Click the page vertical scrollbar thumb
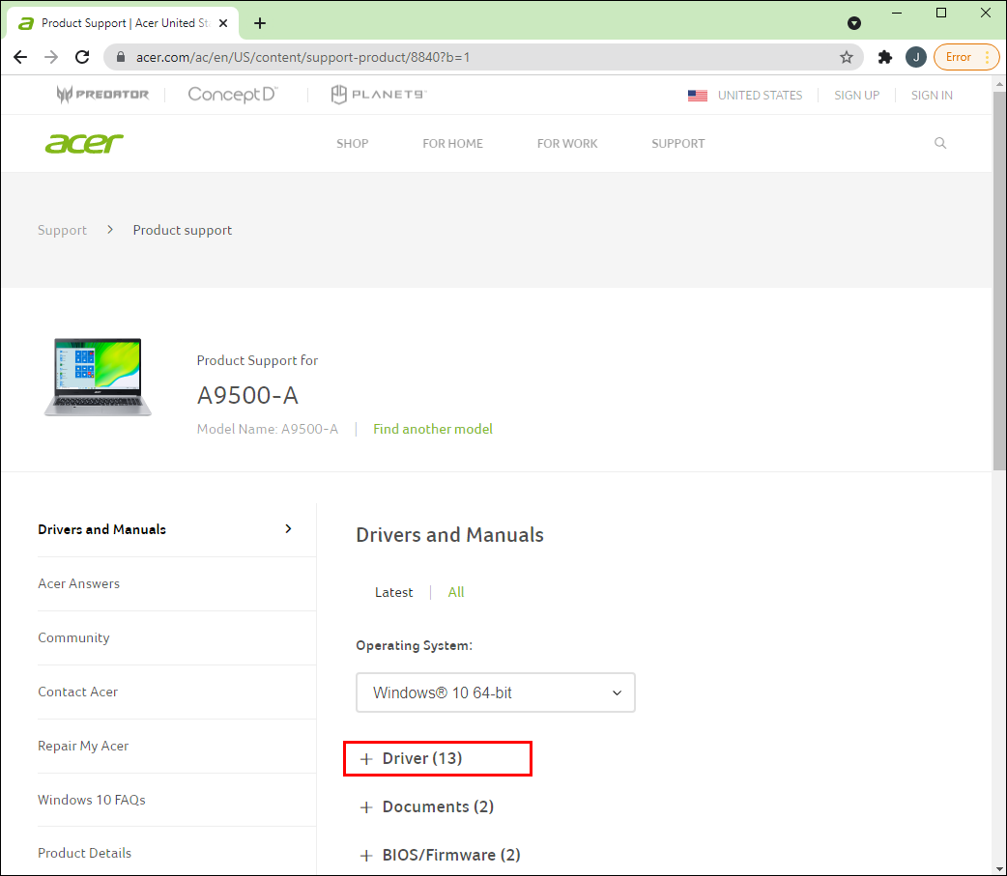Viewport: 1007px width, 876px height. (x=999, y=280)
